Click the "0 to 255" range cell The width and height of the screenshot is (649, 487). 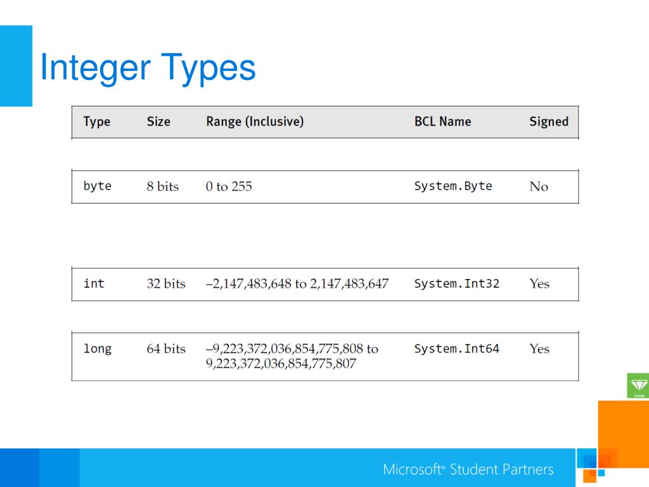pyautogui.click(x=229, y=186)
